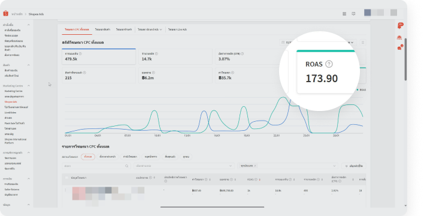Click the ROAS column header help icon
Screen dimensions: 424x216
click(x=256, y=179)
